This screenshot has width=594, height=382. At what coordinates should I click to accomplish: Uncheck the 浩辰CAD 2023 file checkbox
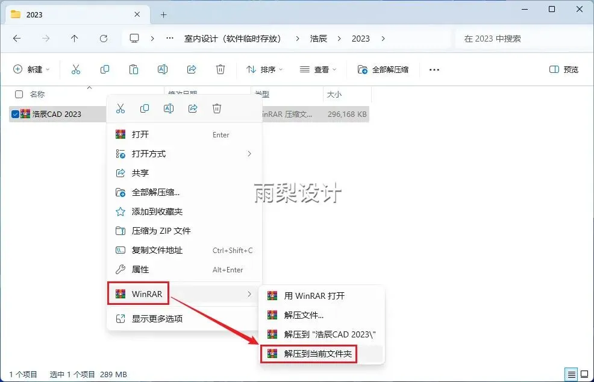coord(15,114)
